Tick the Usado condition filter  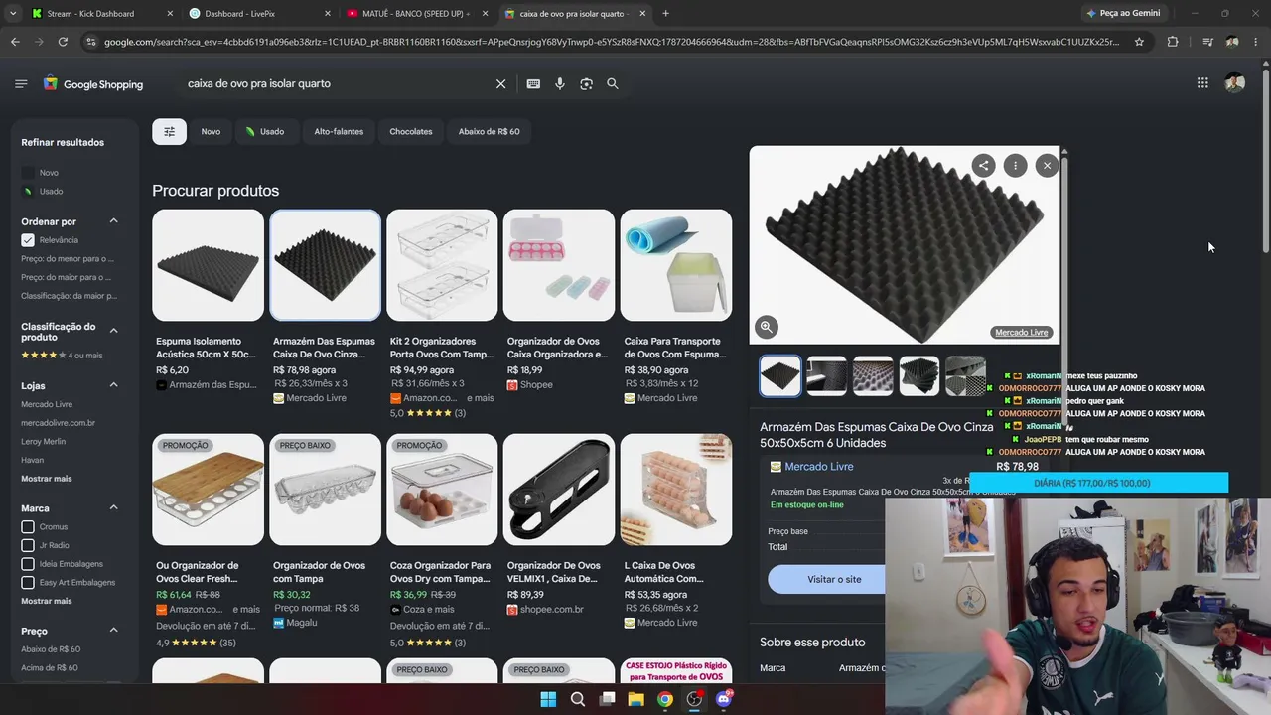28,191
